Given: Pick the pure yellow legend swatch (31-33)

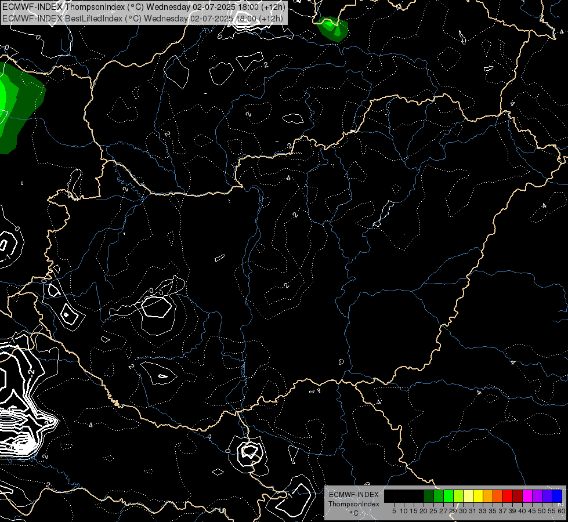Looking at the screenshot, I should (478, 496).
